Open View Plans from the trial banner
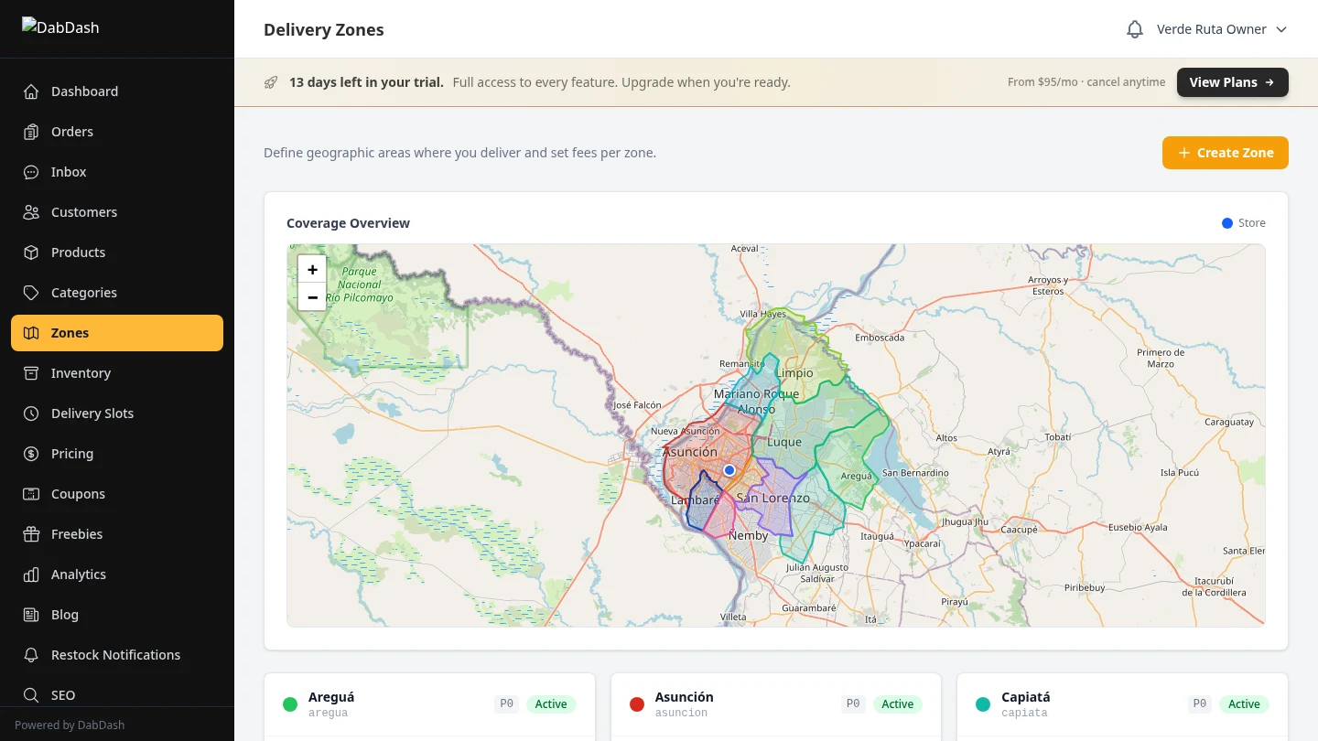The width and height of the screenshot is (1318, 741). (1232, 81)
